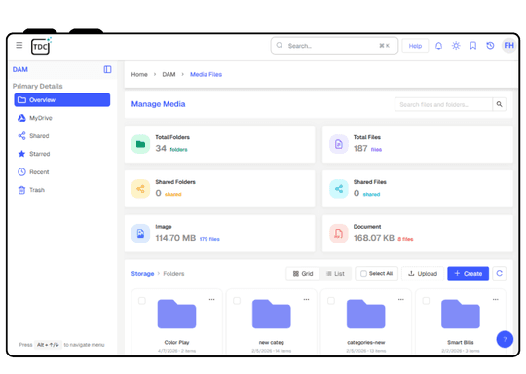
Task: Go to DAM breadcrumb
Action: coord(169,74)
